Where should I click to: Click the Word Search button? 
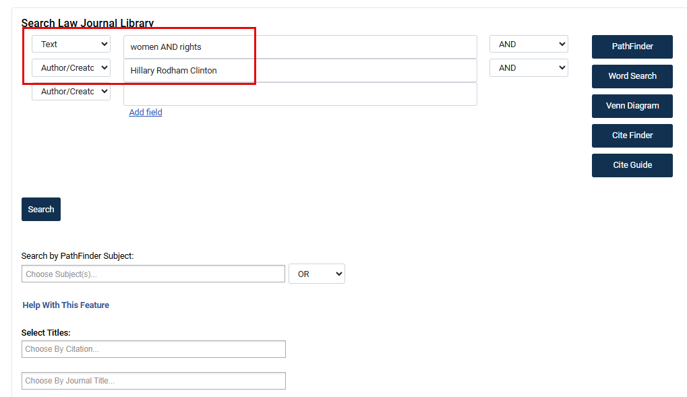632,76
